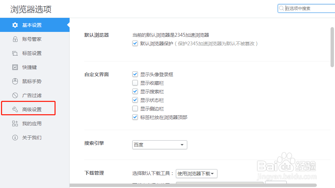Open the 百度 search engine dropdown
Viewport: 335px width, 188px height.
coord(159,145)
